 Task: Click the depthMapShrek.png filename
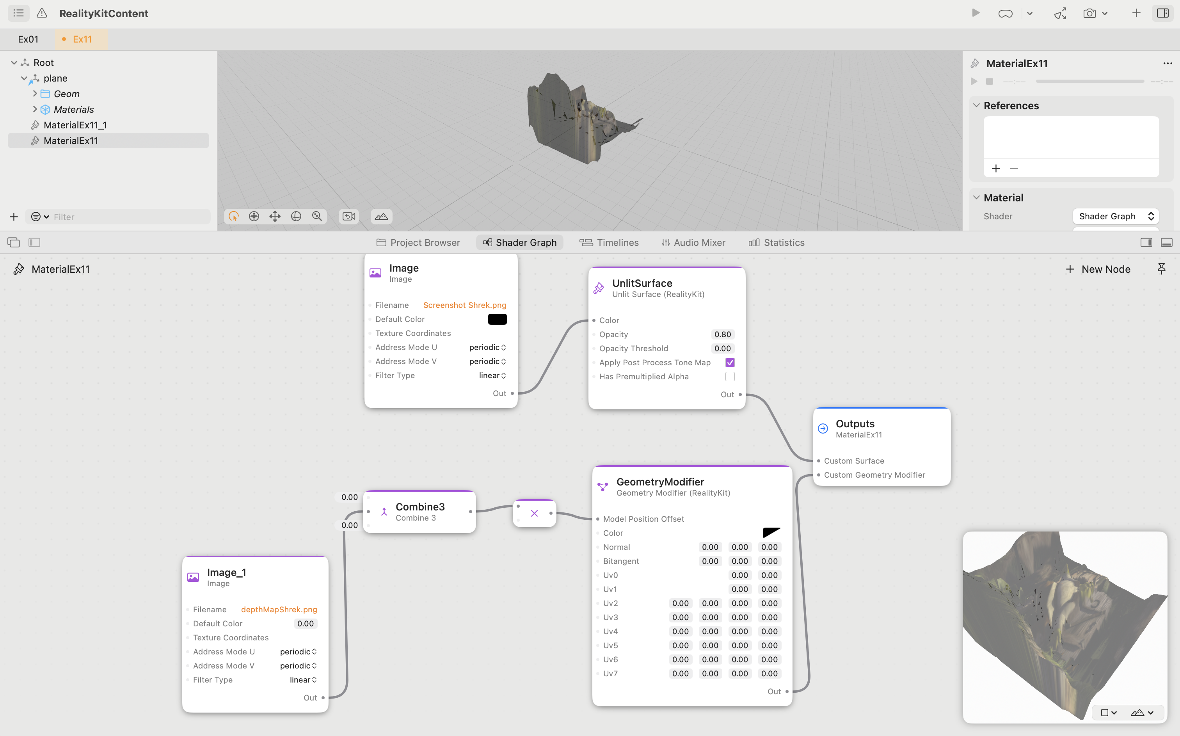(279, 610)
